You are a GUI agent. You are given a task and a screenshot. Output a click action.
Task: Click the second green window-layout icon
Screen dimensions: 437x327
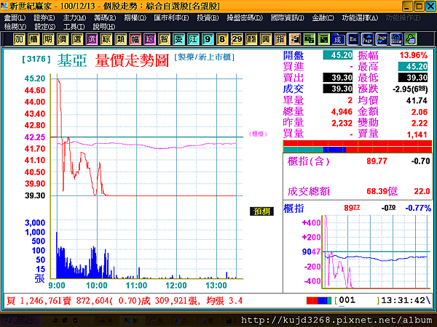pos(324,39)
